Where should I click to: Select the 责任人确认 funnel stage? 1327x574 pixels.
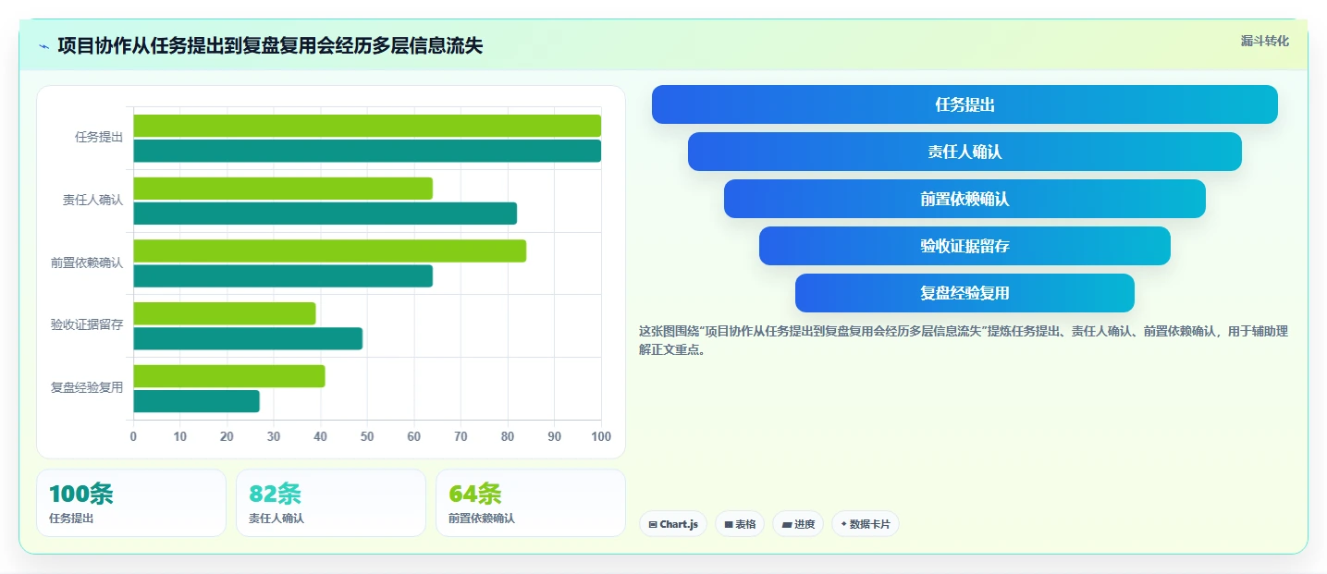pyautogui.click(x=965, y=152)
